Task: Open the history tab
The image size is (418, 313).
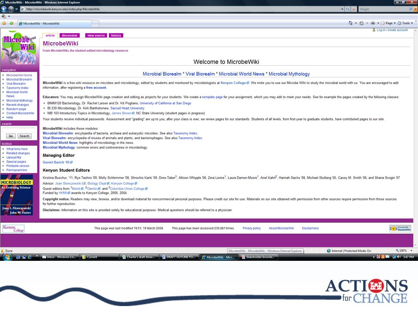Action: pyautogui.click(x=116, y=35)
